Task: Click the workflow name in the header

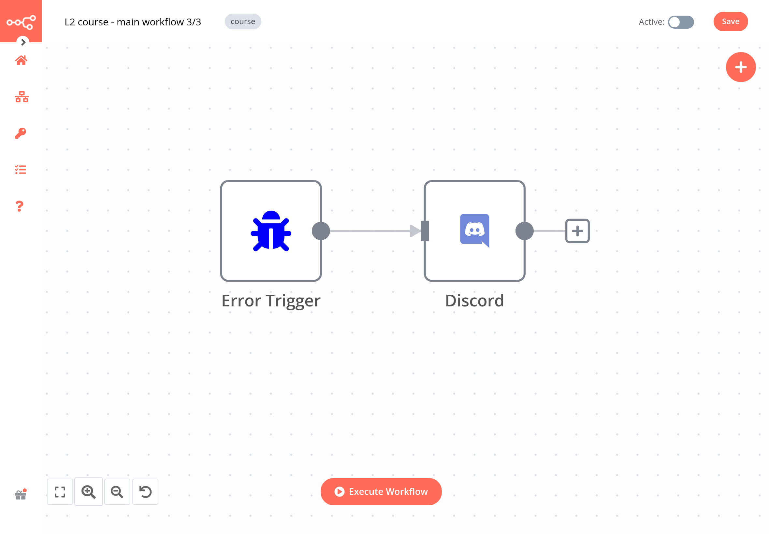Action: click(x=133, y=22)
